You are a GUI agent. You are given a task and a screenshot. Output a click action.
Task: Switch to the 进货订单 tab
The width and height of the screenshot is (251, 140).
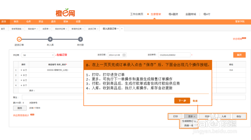coord(92,29)
